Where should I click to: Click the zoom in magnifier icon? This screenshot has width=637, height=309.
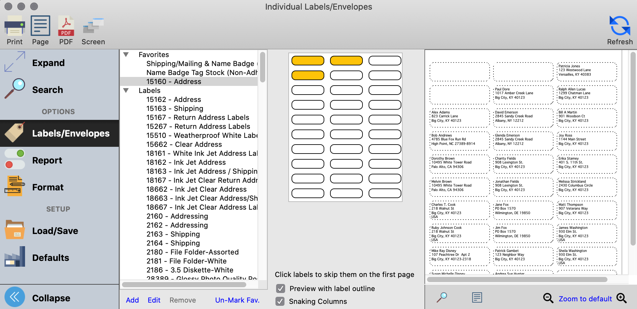click(x=622, y=298)
